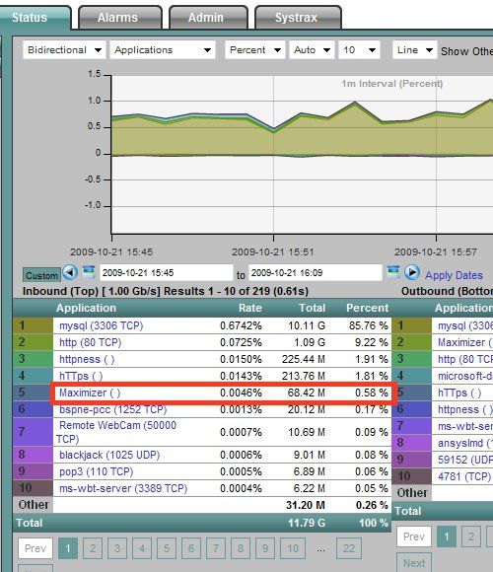
Task: Open ms-wbt-server (3389 TCP) inbound link
Action: 123,488
